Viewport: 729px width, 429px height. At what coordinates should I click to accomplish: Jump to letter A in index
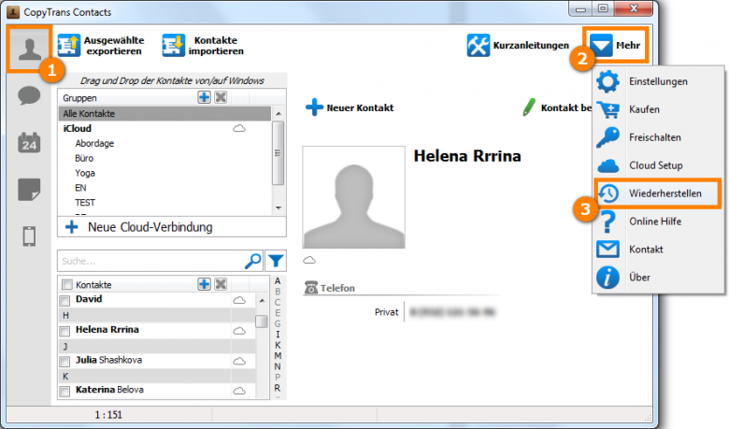[x=278, y=280]
